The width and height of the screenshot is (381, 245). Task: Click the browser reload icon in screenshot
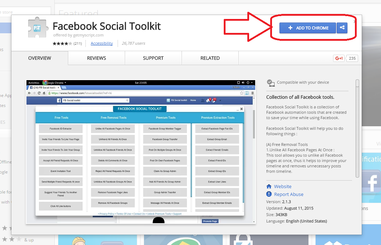(39, 93)
